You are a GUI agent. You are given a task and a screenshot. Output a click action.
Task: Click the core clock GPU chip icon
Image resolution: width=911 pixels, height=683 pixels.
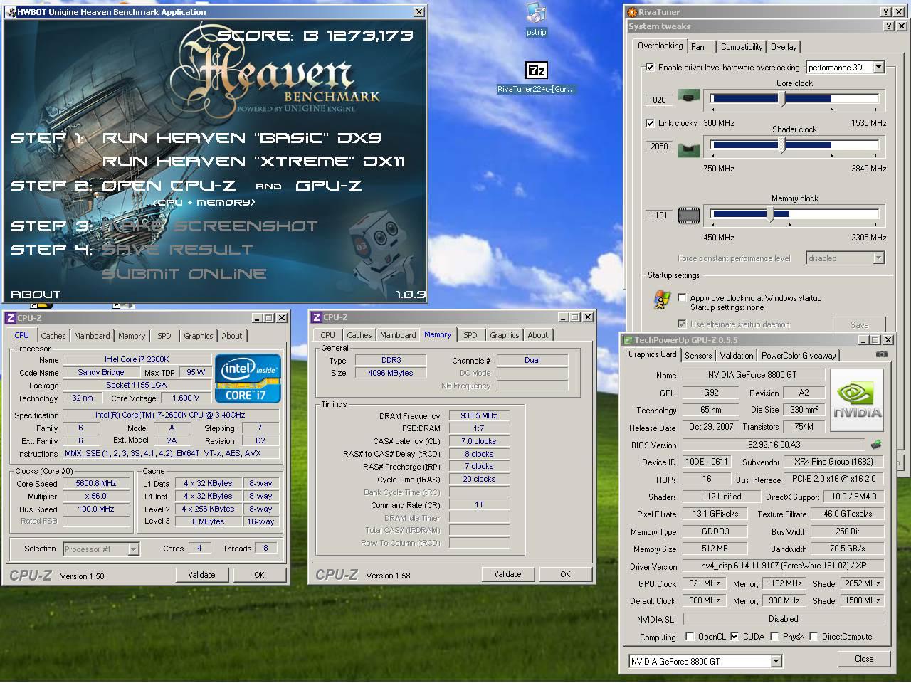pyautogui.click(x=688, y=96)
